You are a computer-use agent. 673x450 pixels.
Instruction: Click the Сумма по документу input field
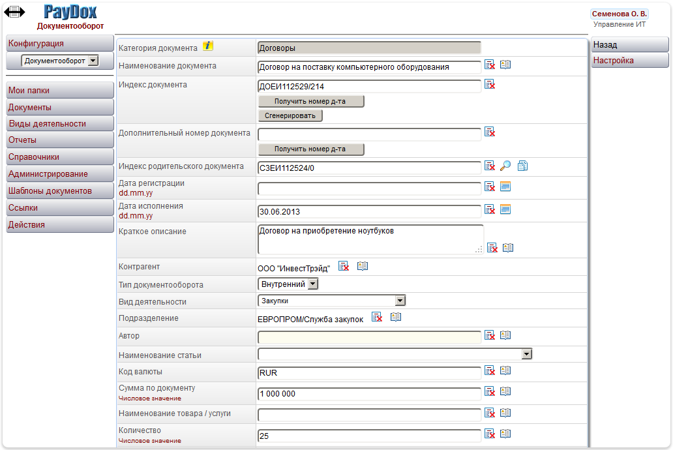pyautogui.click(x=369, y=394)
